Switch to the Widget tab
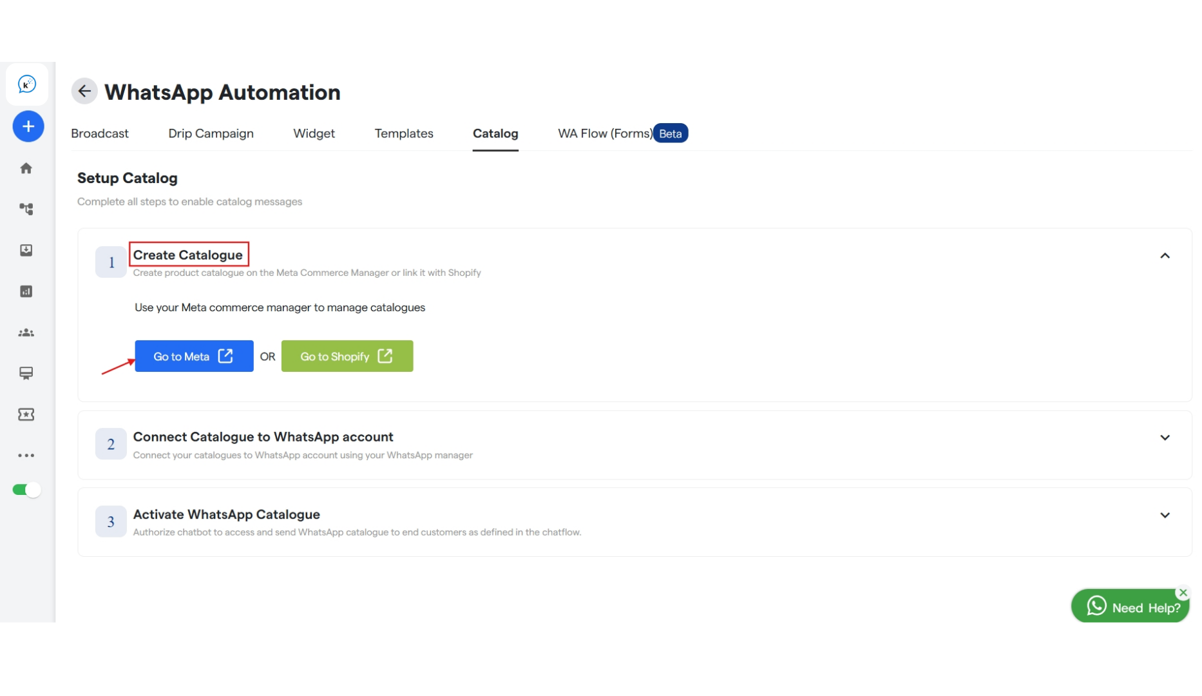 (x=314, y=133)
